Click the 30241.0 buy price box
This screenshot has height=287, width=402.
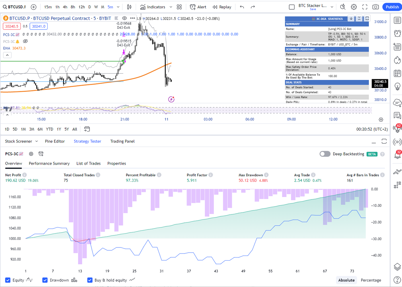tap(38, 26)
